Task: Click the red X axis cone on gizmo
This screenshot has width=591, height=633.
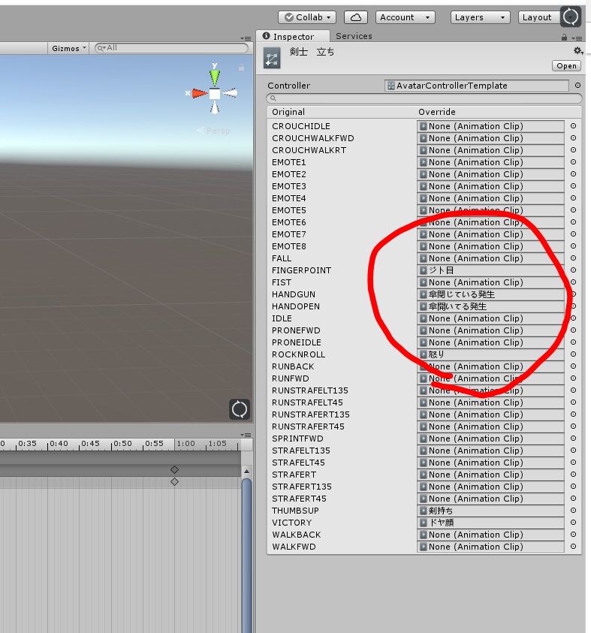Action: (x=200, y=93)
